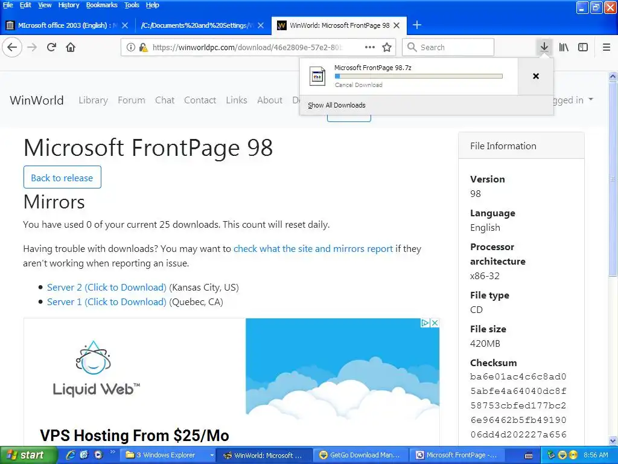Open the History menu

point(69,5)
